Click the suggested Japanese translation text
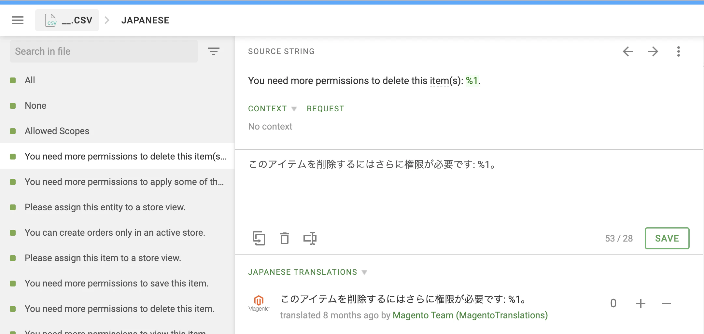Viewport: 704px width, 334px height. 404,299
